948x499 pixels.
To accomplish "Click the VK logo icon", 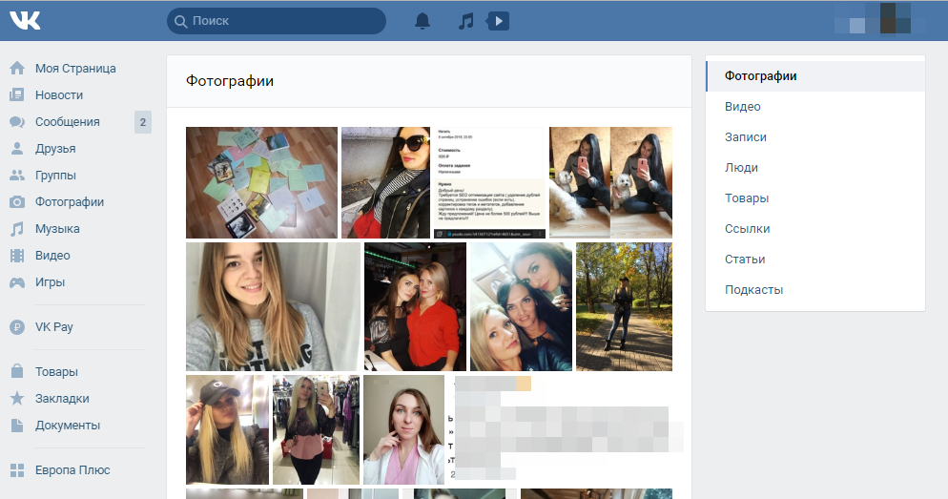I will pos(26,20).
